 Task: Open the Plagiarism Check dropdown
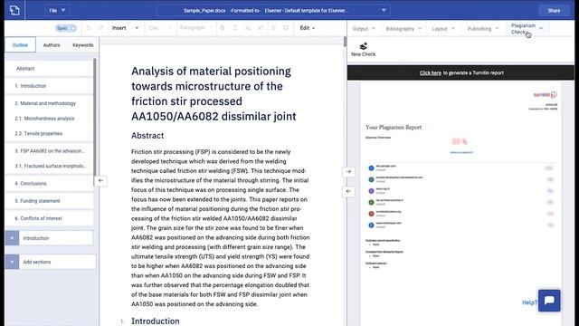click(527, 29)
